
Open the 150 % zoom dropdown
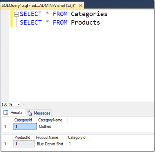point(18,104)
